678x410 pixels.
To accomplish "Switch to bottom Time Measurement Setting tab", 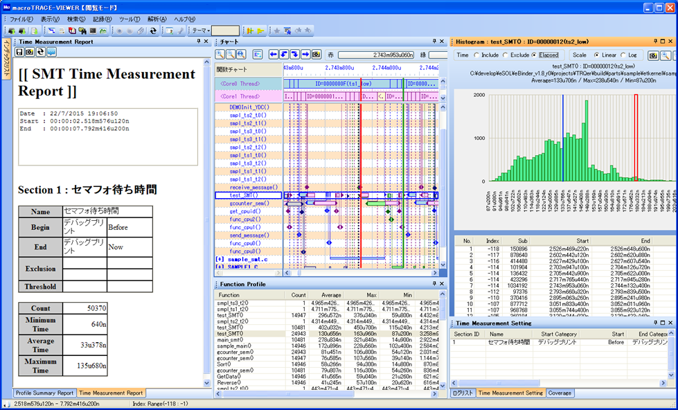I will pyautogui.click(x=510, y=393).
